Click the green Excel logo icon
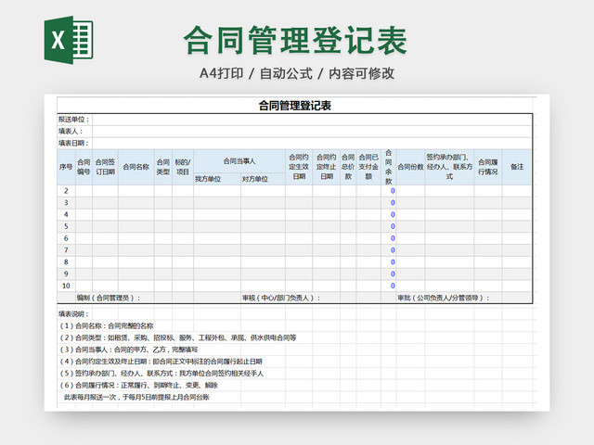 pyautogui.click(x=69, y=40)
